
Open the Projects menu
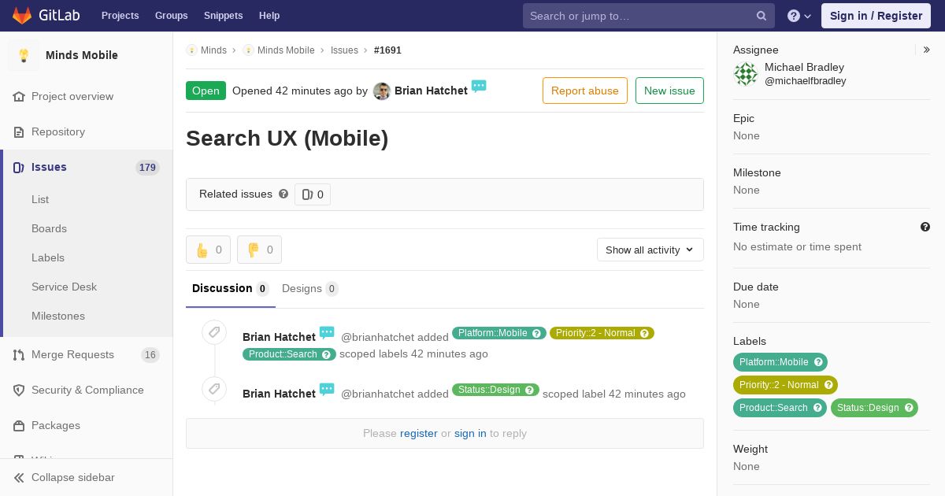120,16
